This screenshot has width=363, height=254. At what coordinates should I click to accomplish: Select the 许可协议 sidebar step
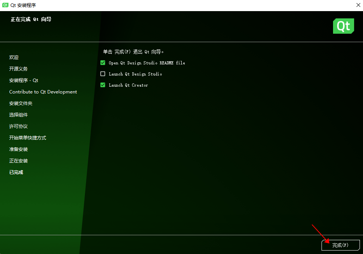[x=18, y=126]
